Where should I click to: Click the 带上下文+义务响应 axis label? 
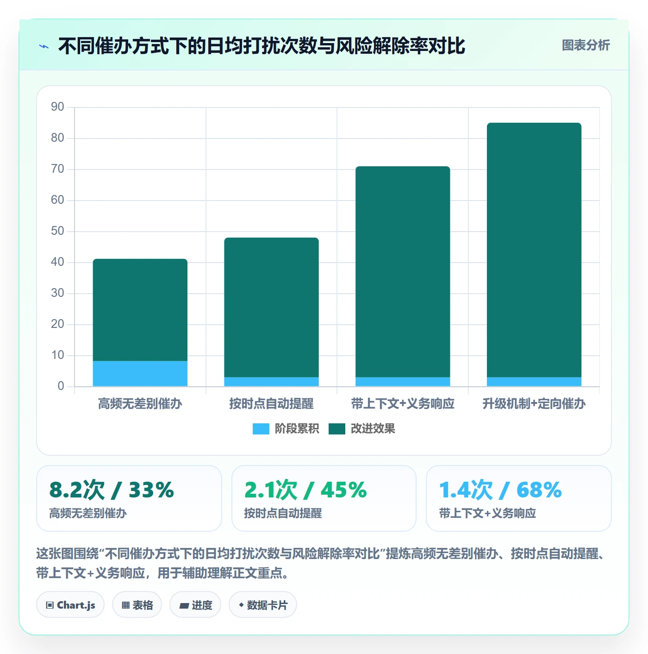(x=403, y=404)
